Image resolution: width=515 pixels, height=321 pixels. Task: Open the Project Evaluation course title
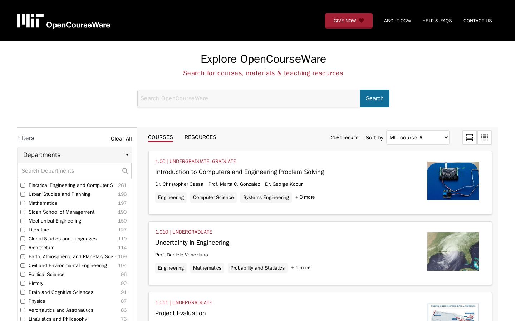click(181, 313)
